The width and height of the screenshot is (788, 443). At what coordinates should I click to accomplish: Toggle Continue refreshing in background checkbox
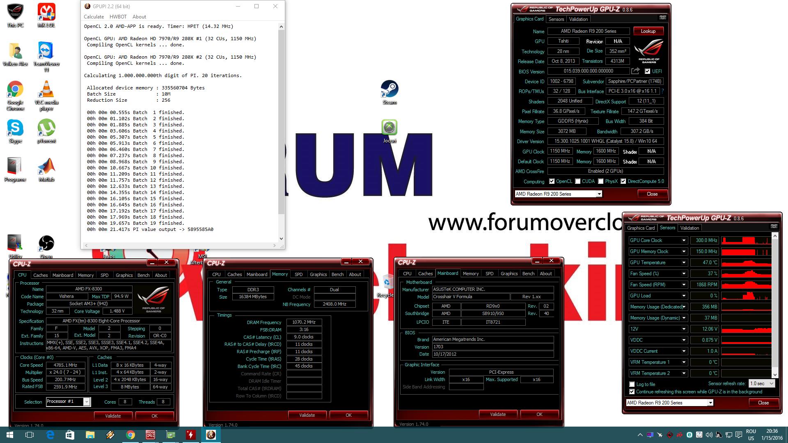pos(632,392)
